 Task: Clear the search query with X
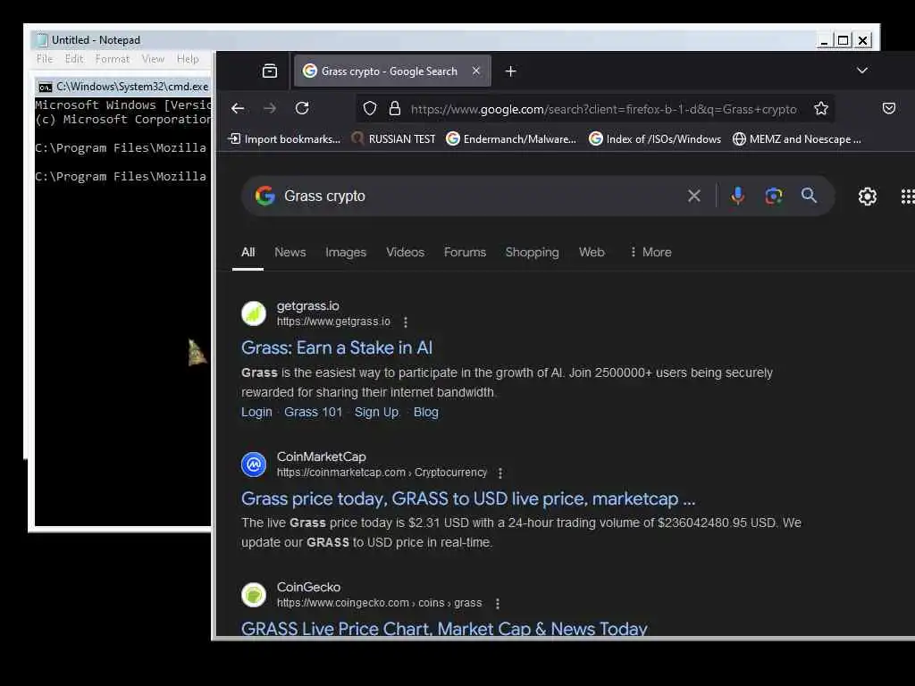pos(693,196)
